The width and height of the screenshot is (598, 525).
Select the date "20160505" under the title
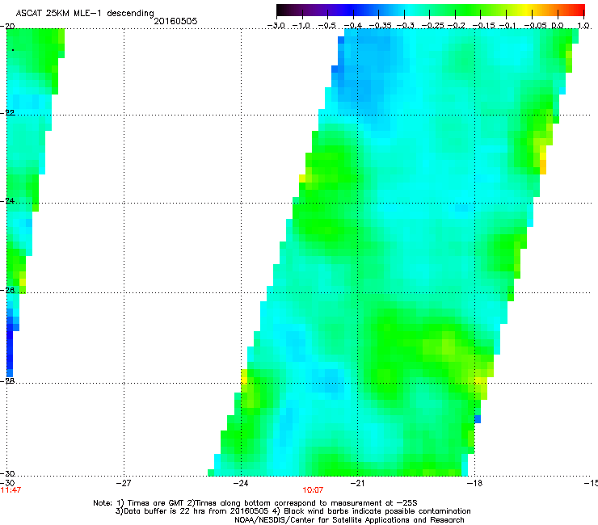[x=175, y=21]
